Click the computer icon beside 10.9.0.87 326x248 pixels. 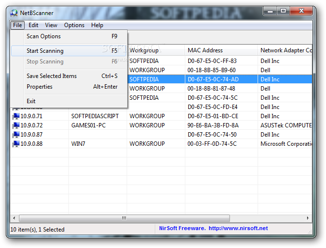(16, 135)
